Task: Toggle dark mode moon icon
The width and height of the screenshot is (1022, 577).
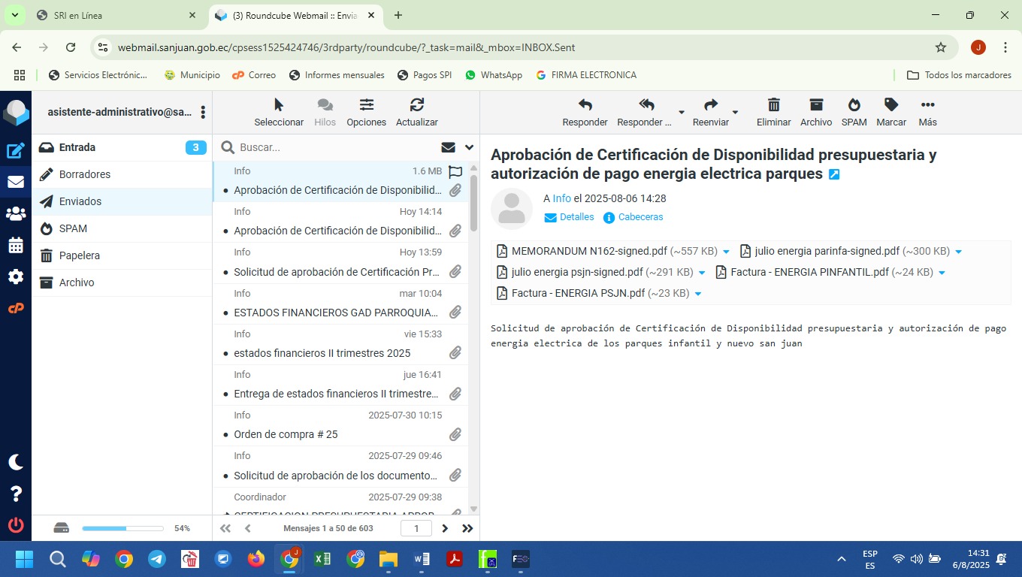Action: coord(16,462)
